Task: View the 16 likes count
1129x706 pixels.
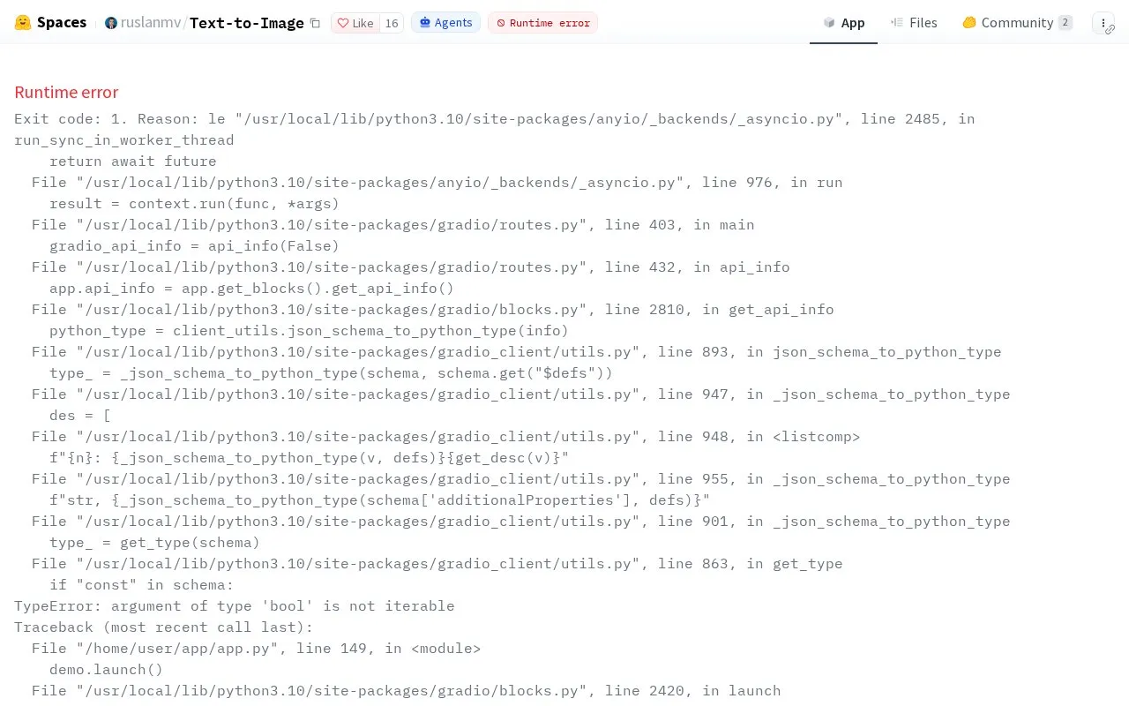Action: point(392,23)
